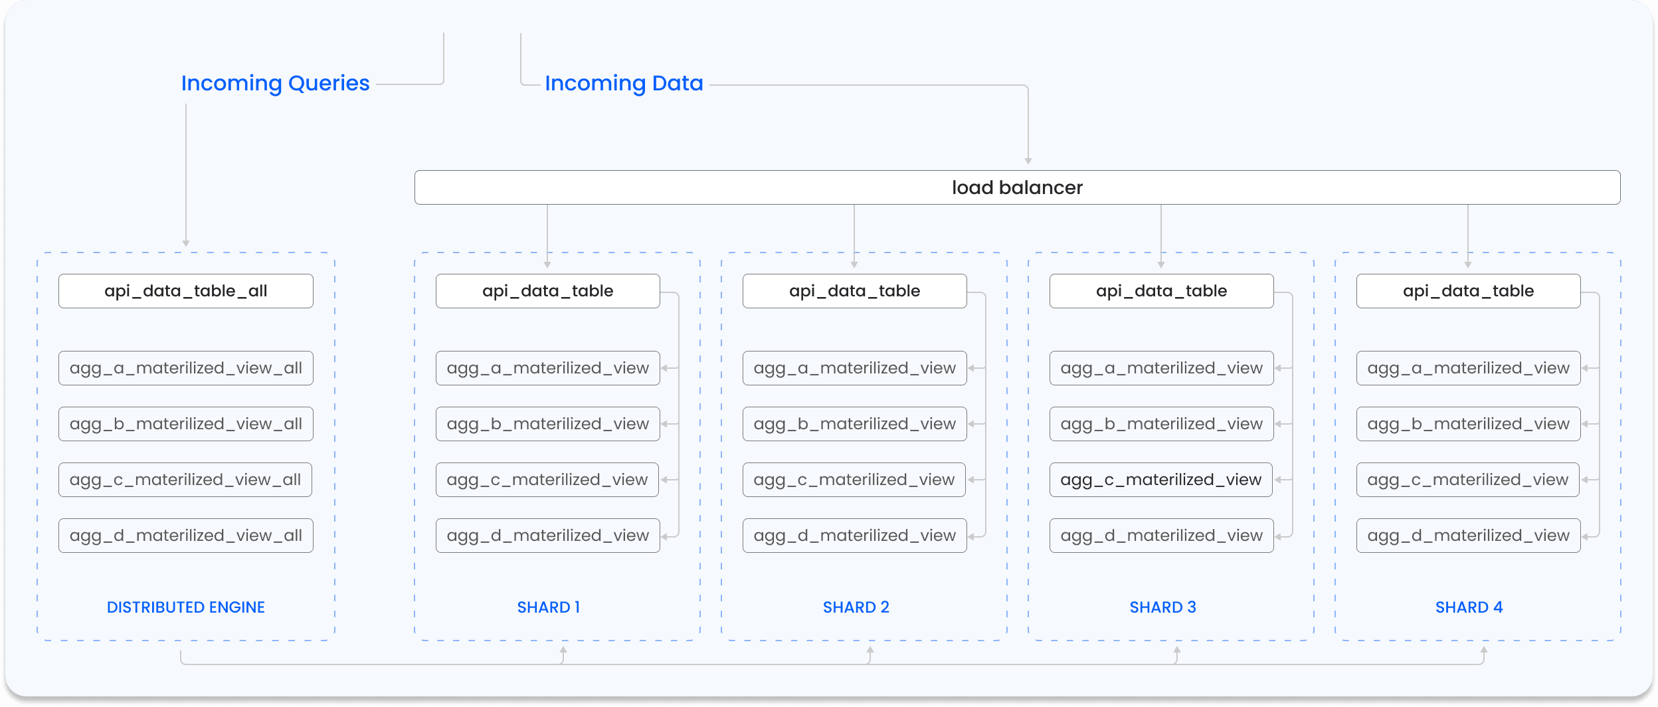This screenshot has width=1658, height=707.
Task: Click agg_d_materilized_view in Shard 2
Action: pos(854,536)
